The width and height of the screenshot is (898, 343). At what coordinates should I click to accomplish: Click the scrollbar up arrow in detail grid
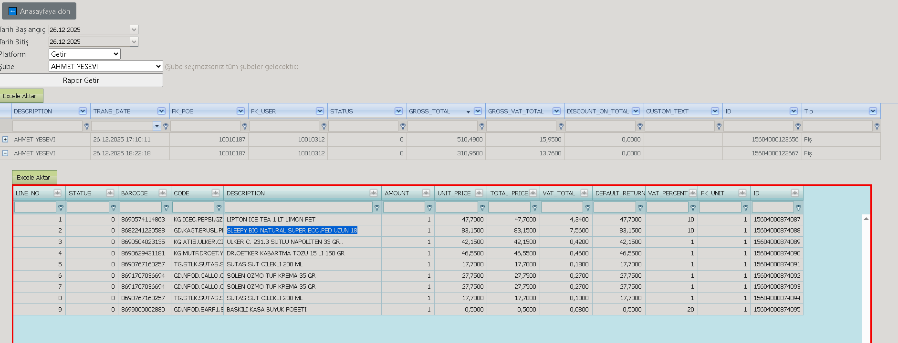click(866, 219)
